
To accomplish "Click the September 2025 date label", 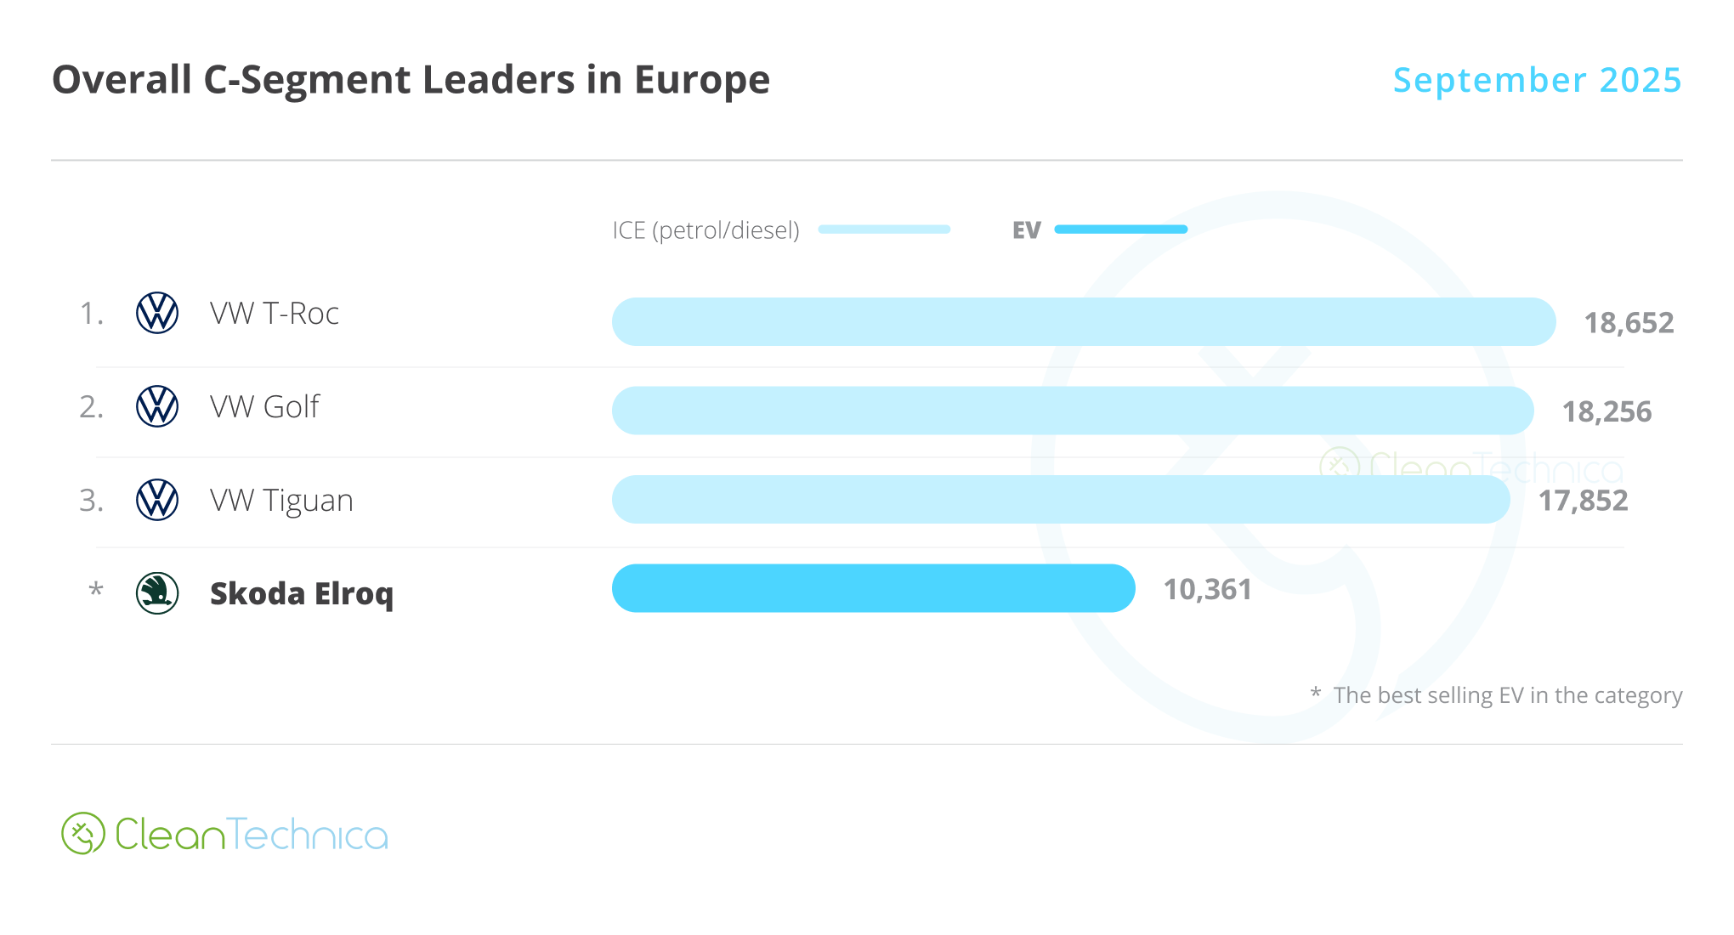I will click(x=1537, y=80).
